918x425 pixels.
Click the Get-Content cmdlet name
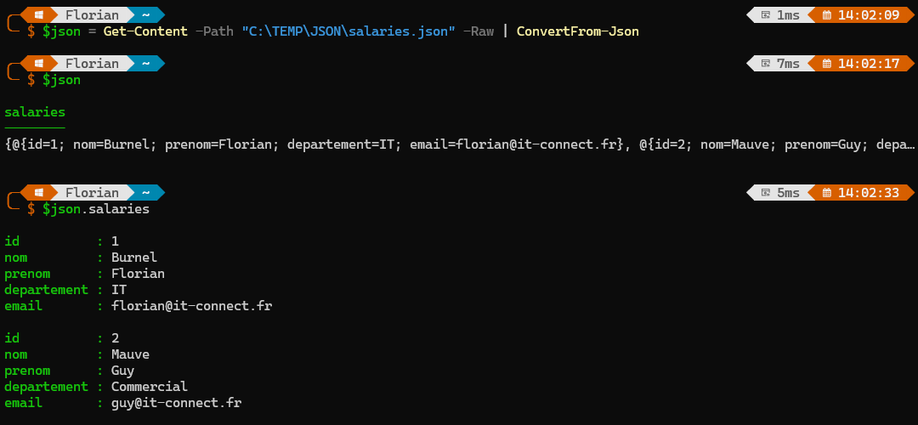[x=145, y=31]
